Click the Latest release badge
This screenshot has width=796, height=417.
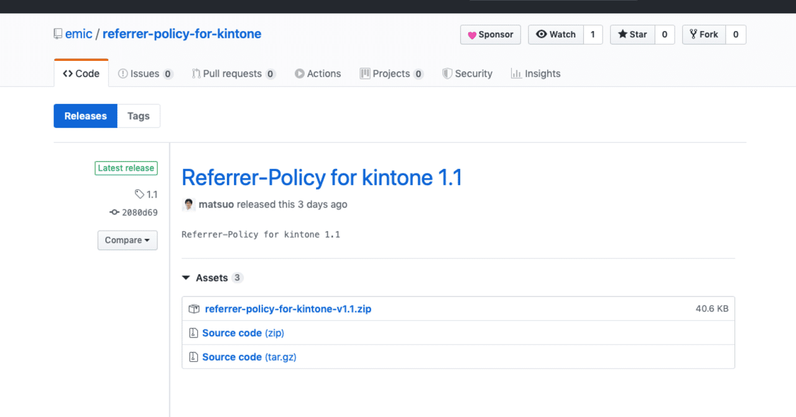(126, 168)
